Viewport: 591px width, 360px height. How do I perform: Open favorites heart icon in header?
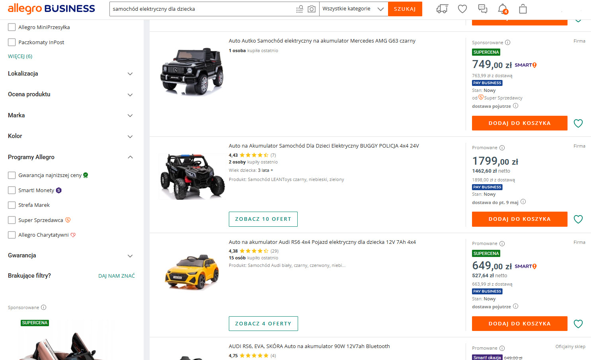[x=462, y=9]
